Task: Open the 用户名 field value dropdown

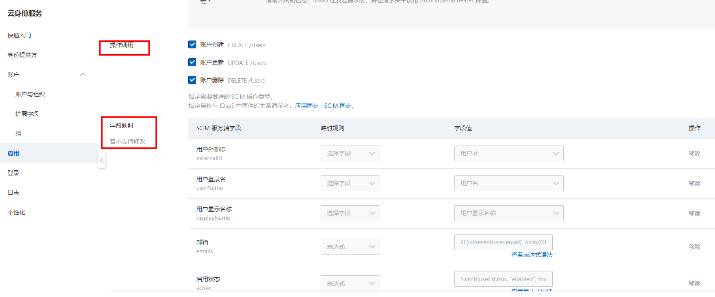Action: [509, 183]
